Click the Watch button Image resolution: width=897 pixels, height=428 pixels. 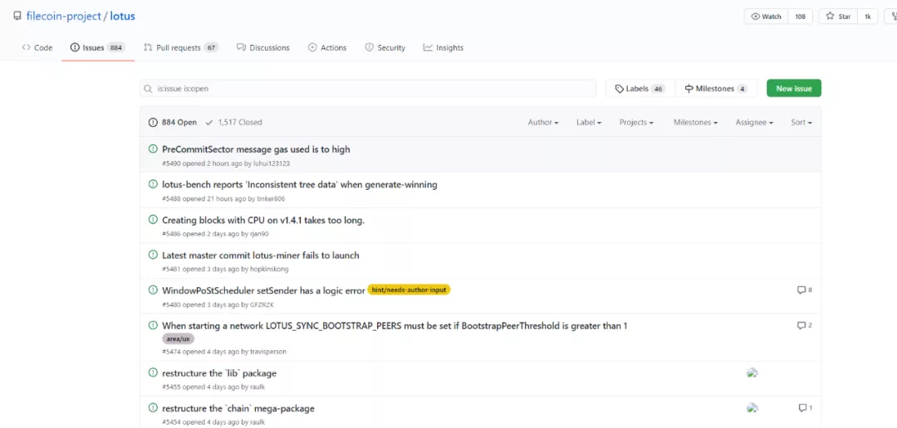click(x=766, y=17)
